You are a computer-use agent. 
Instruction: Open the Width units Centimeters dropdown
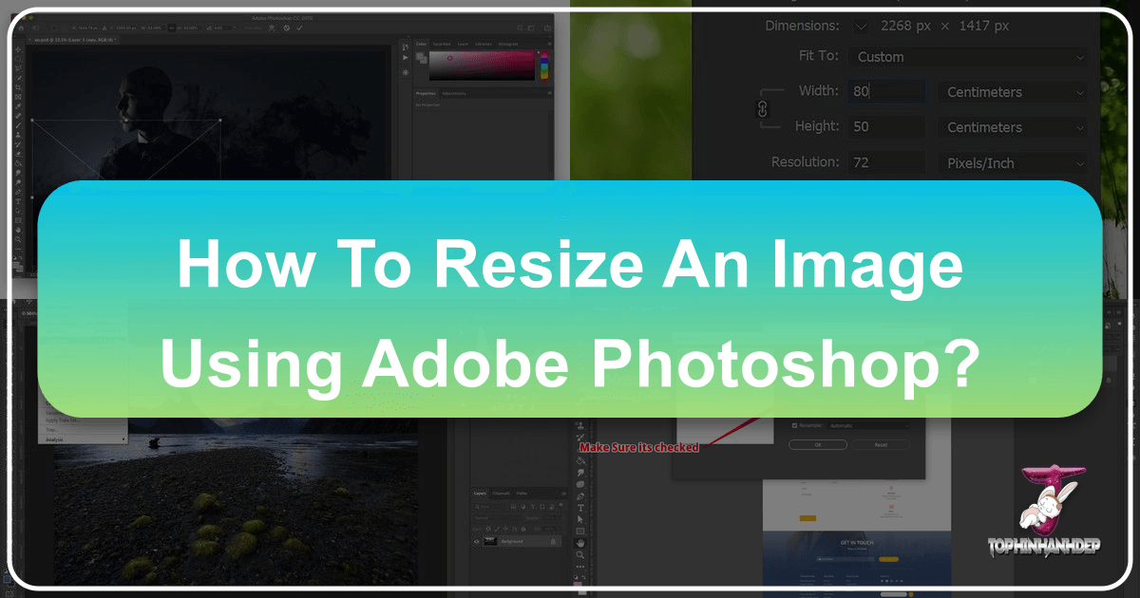point(1012,92)
